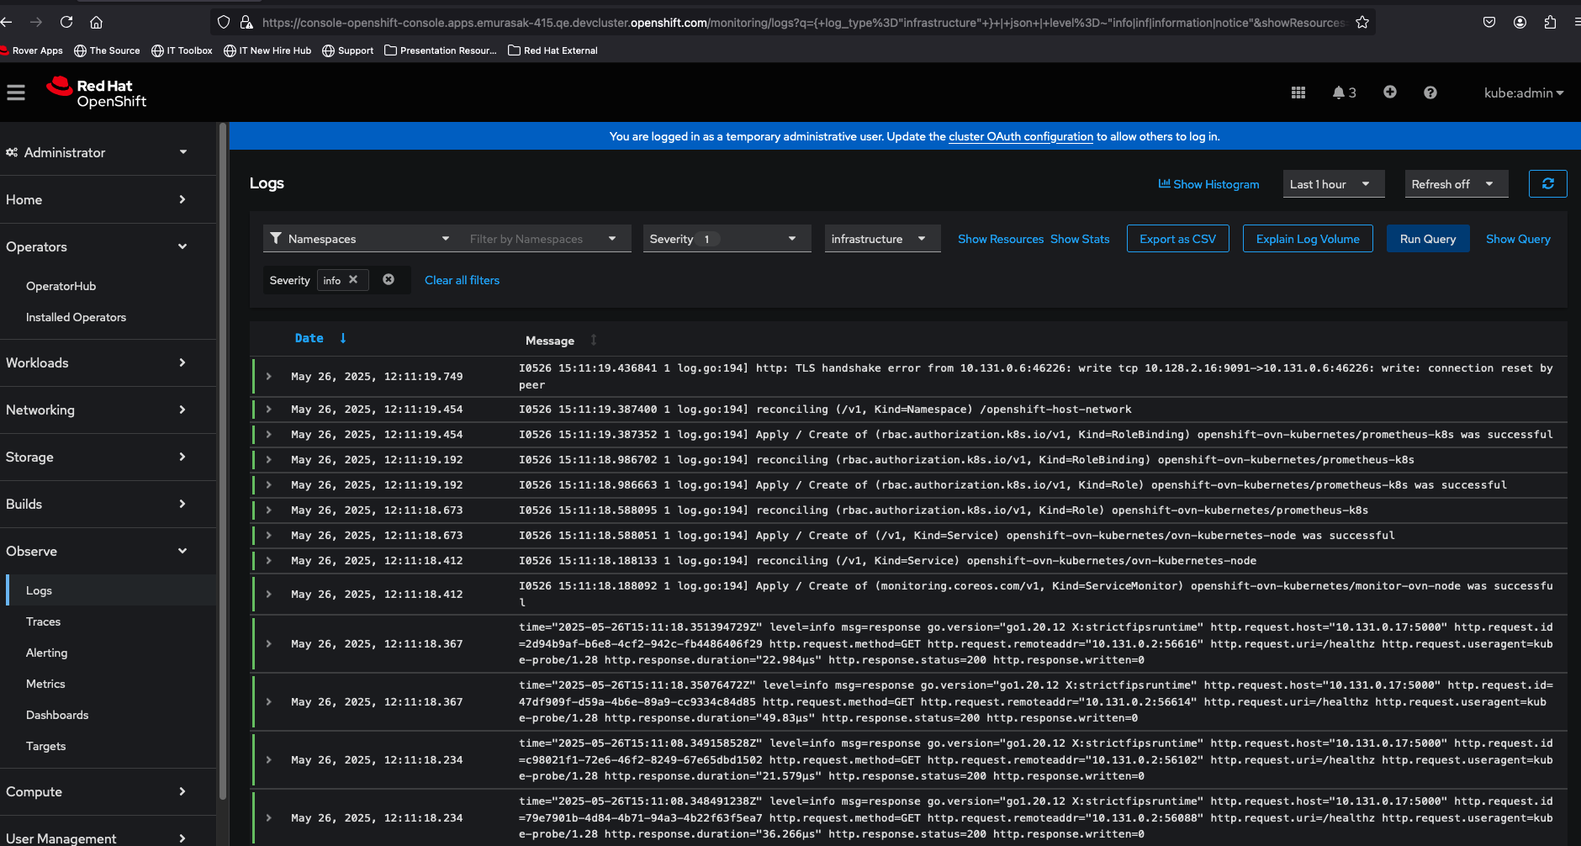
Task: Open the Last 1 hour time range dropdown
Action: [x=1332, y=184]
